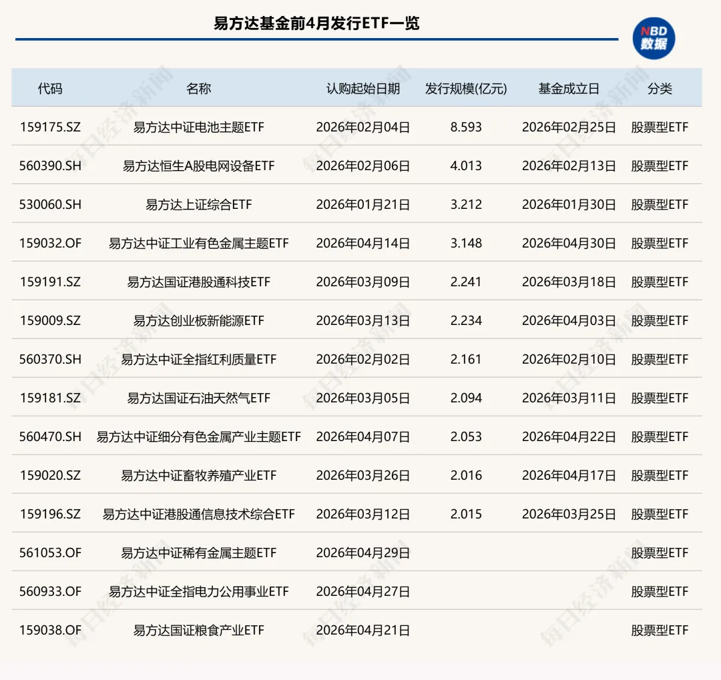Click fund name 易方达中证港股通信息技术综合ETF
Viewport: 721px width, 680px height.
tap(199, 513)
